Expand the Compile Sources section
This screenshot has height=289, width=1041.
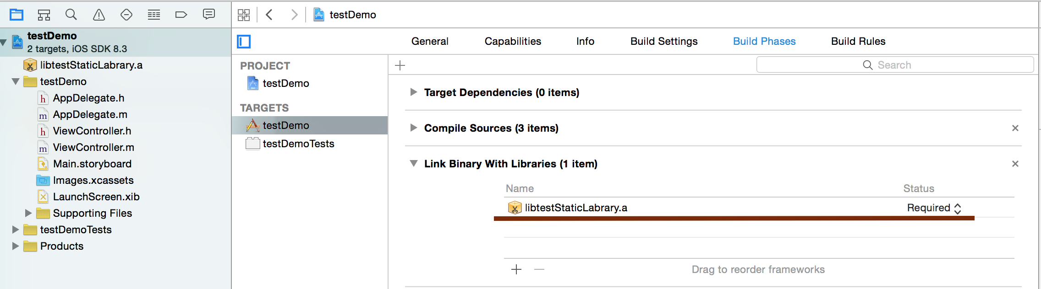pyautogui.click(x=414, y=128)
